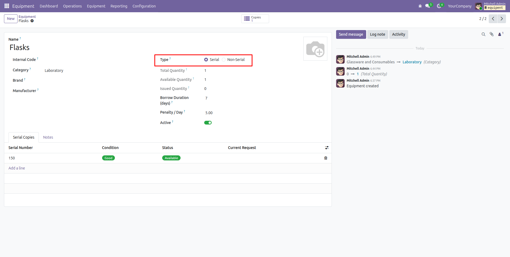Open the YourCompany switcher
This screenshot has width=510, height=257.
[x=459, y=6]
